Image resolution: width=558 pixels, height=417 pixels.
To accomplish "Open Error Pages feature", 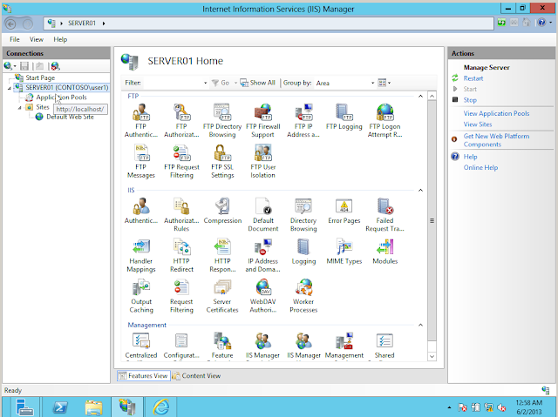I will point(344,211).
